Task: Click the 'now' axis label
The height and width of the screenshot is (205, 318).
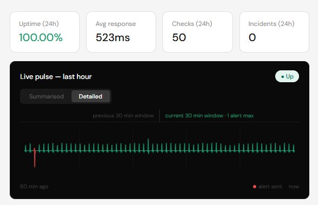Action: coord(294,187)
